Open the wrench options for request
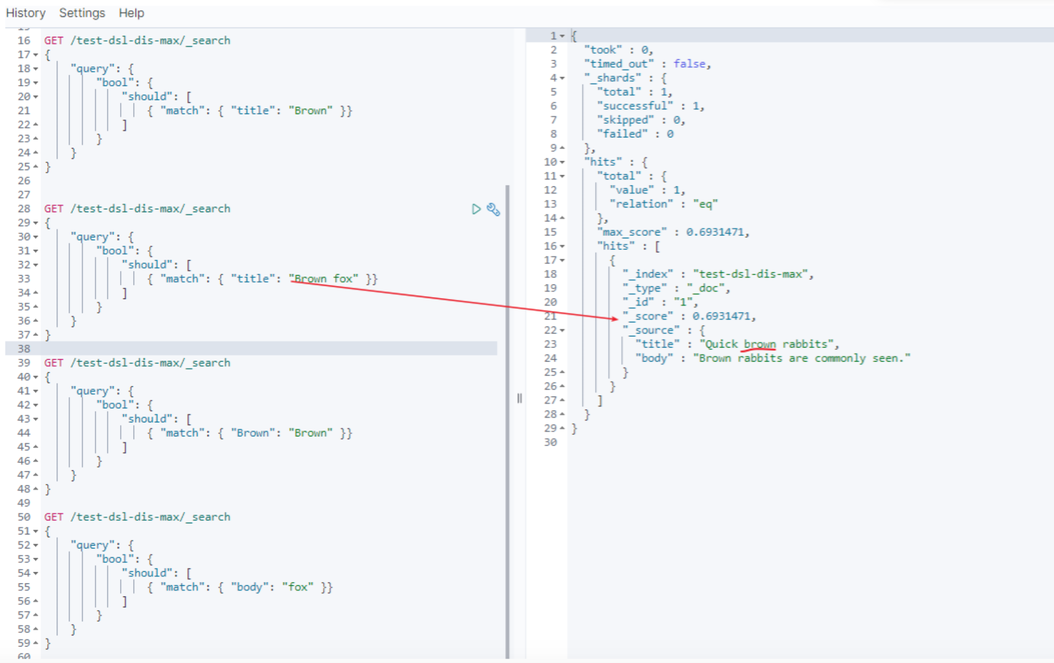This screenshot has height=663, width=1054. pos(493,209)
